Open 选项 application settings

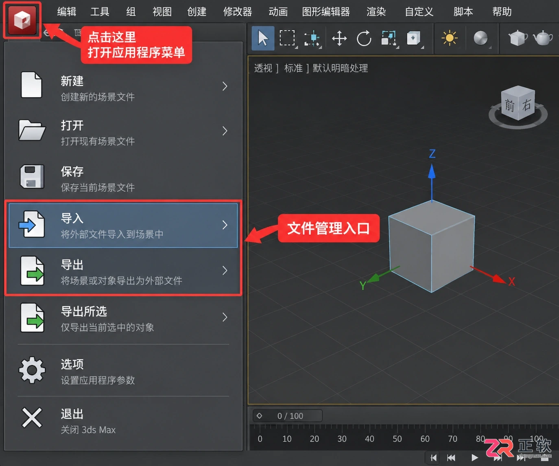pyautogui.click(x=123, y=371)
